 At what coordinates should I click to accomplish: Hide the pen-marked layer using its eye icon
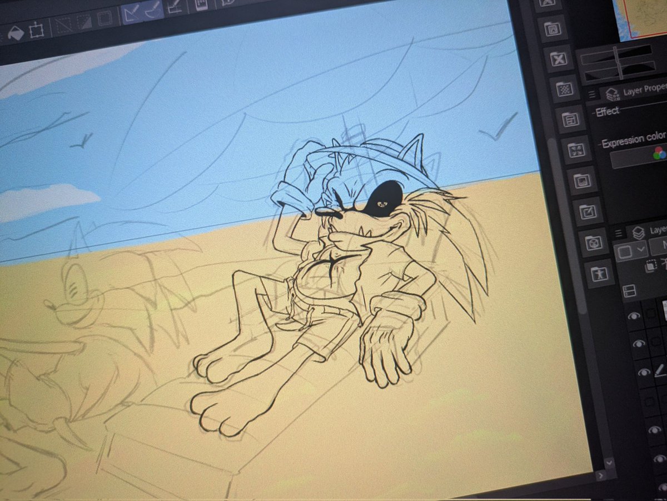pyautogui.click(x=645, y=372)
